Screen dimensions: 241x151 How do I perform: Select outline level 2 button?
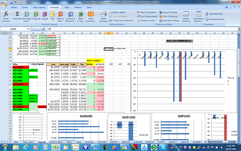coord(4,33)
